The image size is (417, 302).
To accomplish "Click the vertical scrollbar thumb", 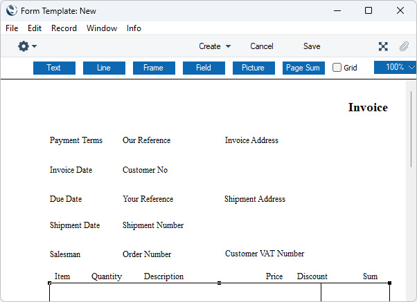I will tap(411, 129).
